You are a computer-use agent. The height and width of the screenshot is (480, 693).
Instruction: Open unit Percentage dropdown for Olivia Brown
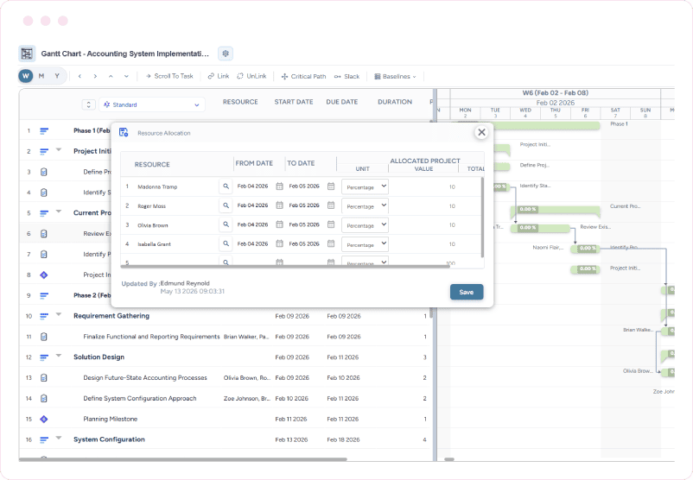coord(365,225)
